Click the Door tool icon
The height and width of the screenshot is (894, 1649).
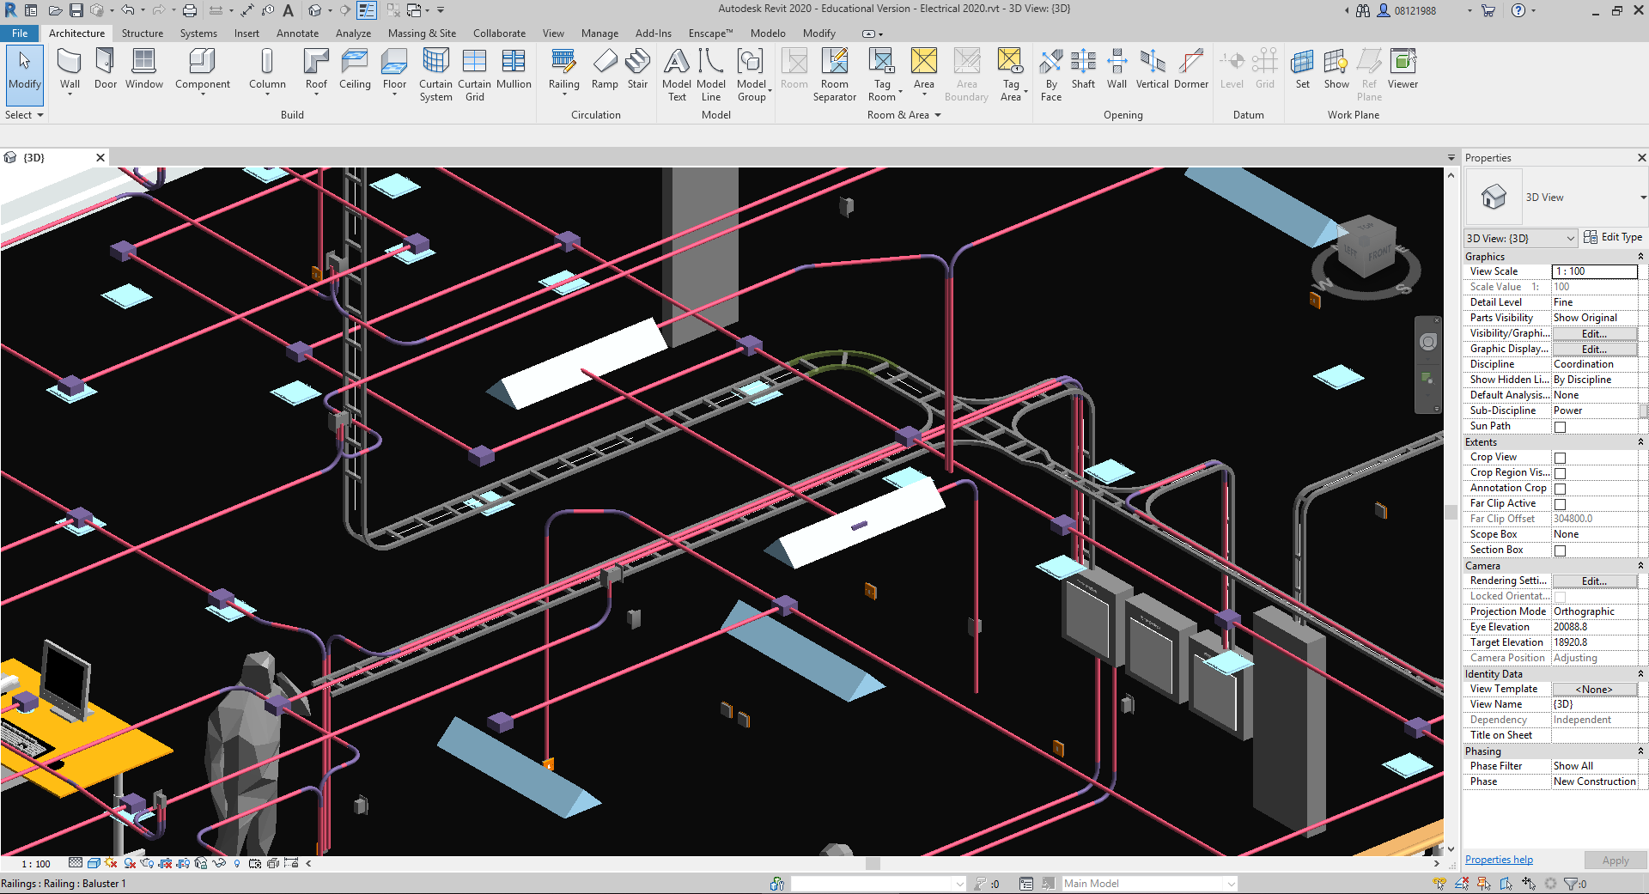[x=106, y=69]
